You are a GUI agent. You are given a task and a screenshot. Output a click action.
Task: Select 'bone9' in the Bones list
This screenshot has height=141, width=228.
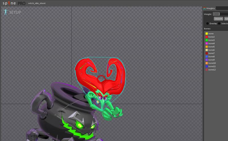point(211,60)
